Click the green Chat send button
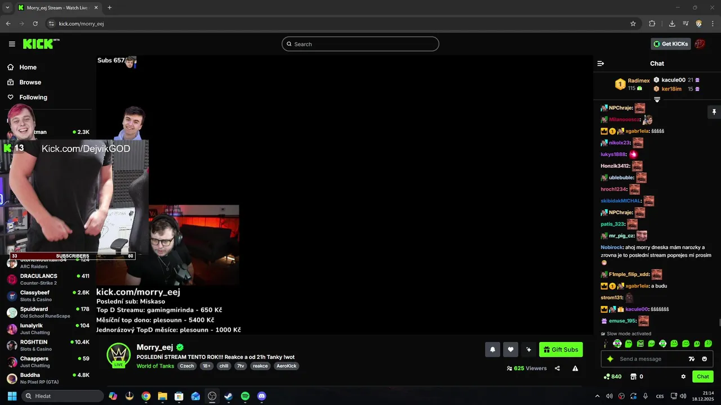721x405 pixels. (703, 376)
